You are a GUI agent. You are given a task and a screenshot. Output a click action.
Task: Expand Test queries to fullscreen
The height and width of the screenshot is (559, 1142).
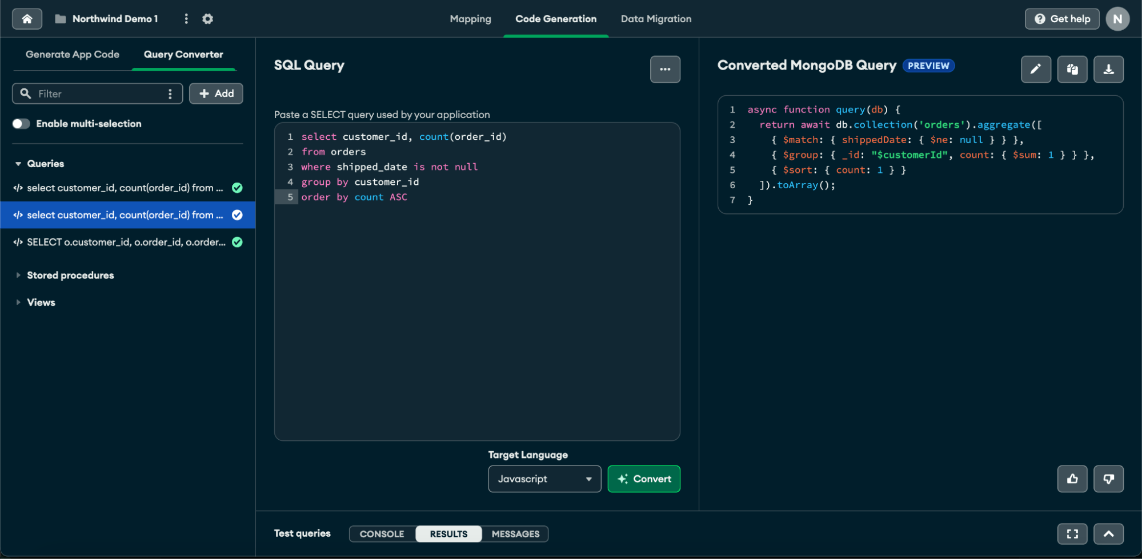click(x=1072, y=534)
